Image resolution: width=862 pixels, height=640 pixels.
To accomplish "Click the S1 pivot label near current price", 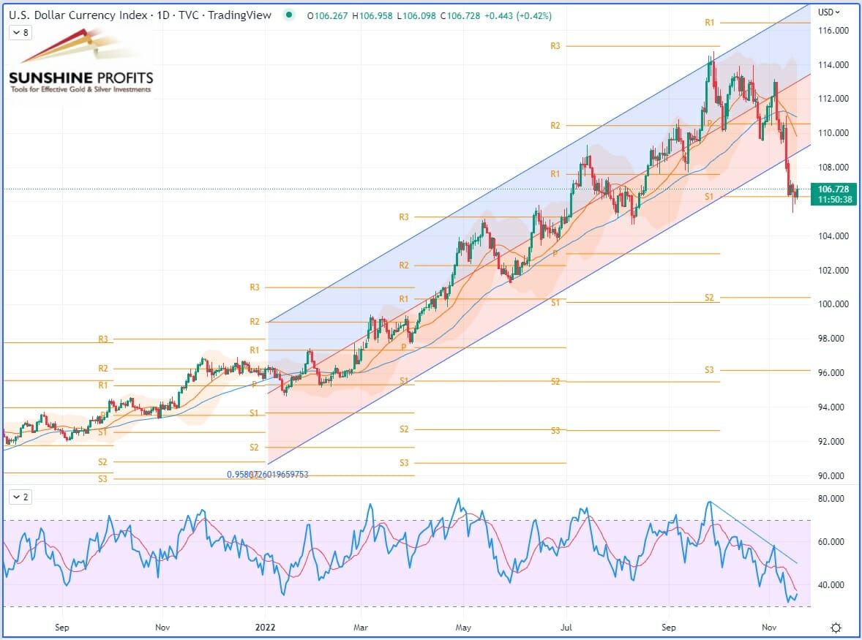I will coord(709,197).
